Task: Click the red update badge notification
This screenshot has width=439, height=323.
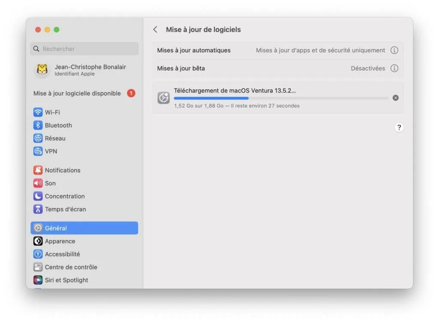Action: point(131,93)
